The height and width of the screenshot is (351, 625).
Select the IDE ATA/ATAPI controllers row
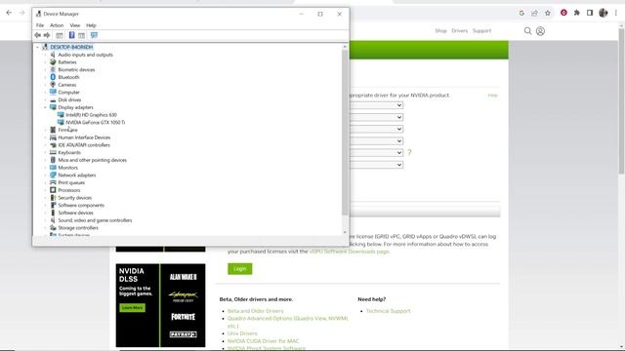coord(84,145)
